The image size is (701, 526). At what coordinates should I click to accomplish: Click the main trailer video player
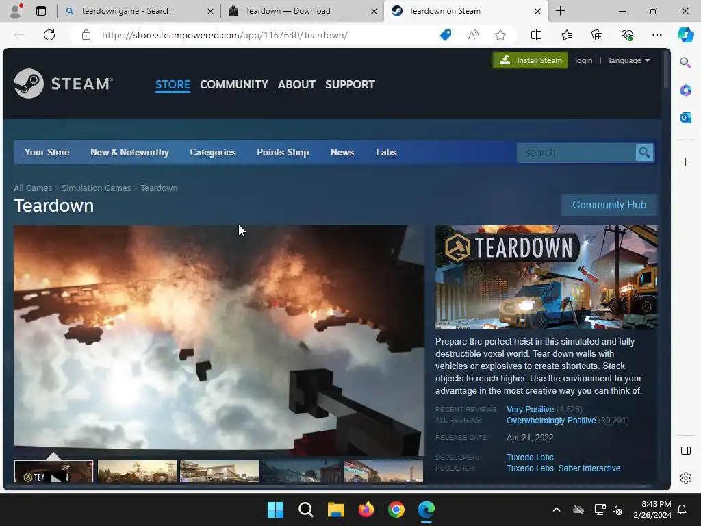coord(218,341)
